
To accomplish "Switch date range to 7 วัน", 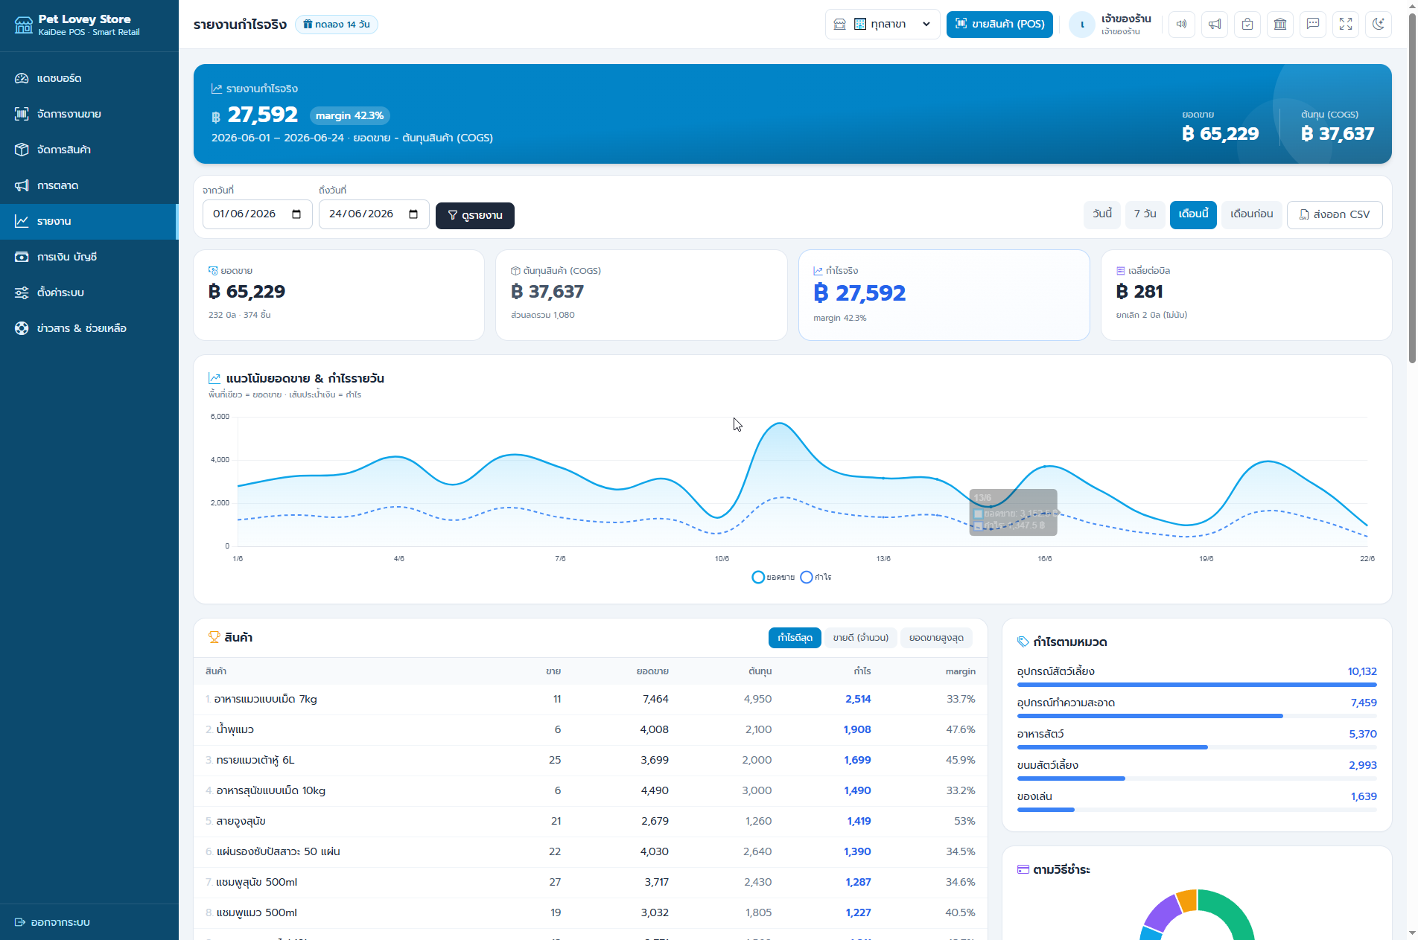I will [x=1145, y=214].
